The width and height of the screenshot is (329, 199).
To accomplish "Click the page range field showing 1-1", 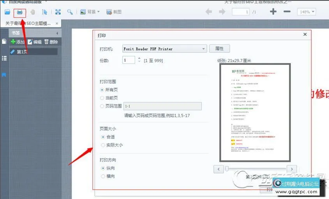I will 162,106.
